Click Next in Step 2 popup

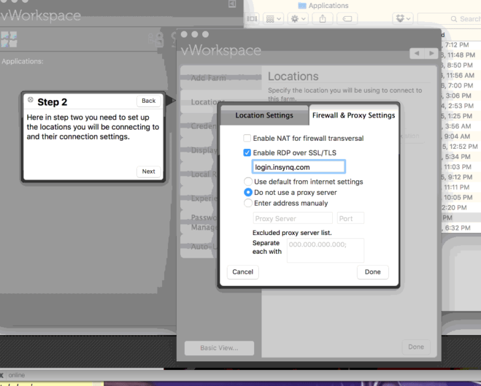click(x=148, y=172)
